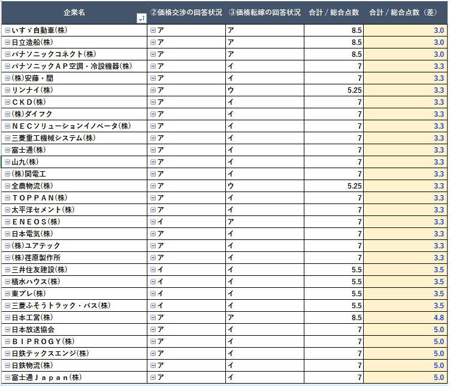Click minus icon beside 積水ハウス(株)
This screenshot has height=386, width=450.
tap(7, 282)
